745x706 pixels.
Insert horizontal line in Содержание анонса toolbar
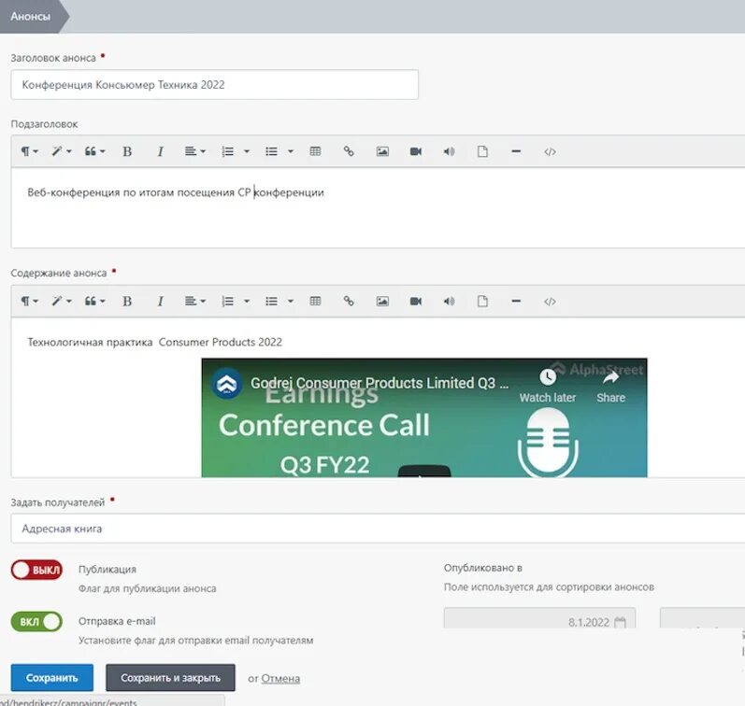tap(516, 301)
